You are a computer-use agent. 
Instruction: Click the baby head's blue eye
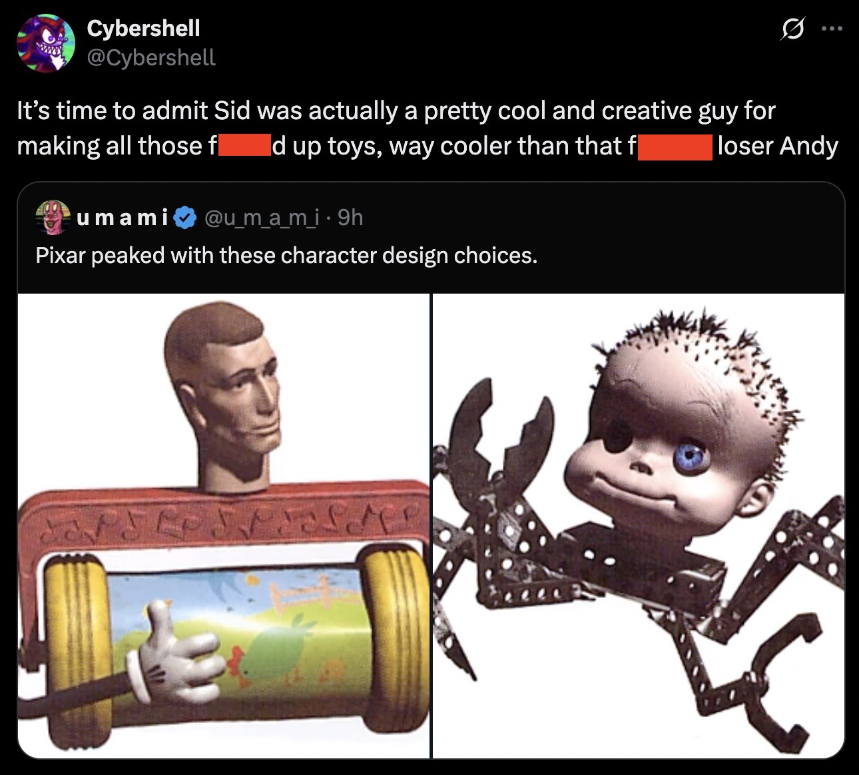[691, 457]
